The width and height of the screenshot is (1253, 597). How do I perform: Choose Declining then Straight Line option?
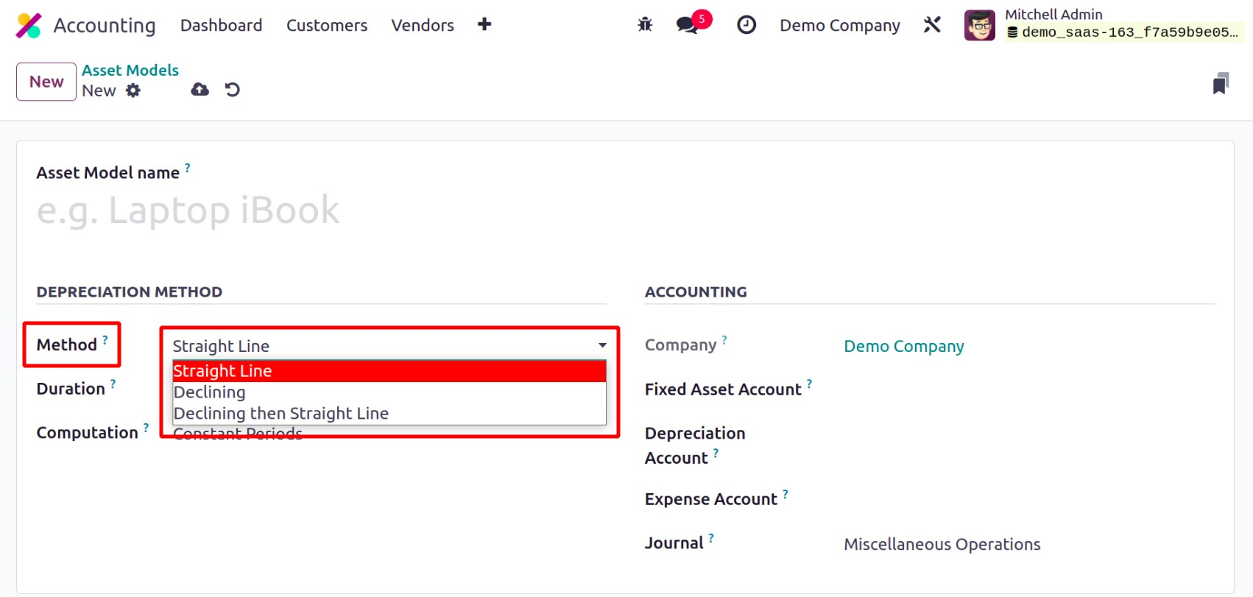(281, 414)
